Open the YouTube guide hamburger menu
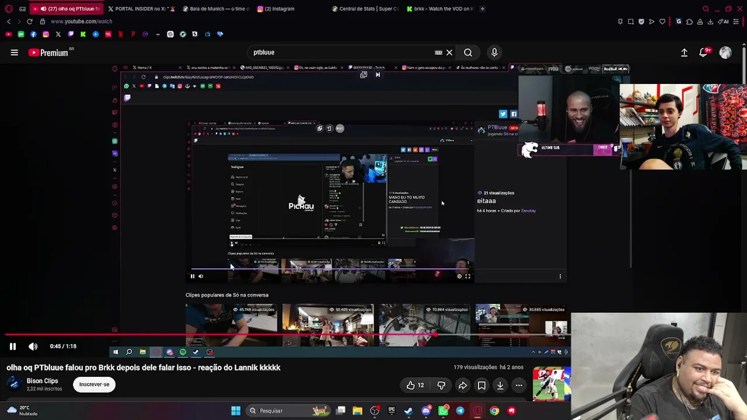Screen dimensions: 747x420 (15, 52)
